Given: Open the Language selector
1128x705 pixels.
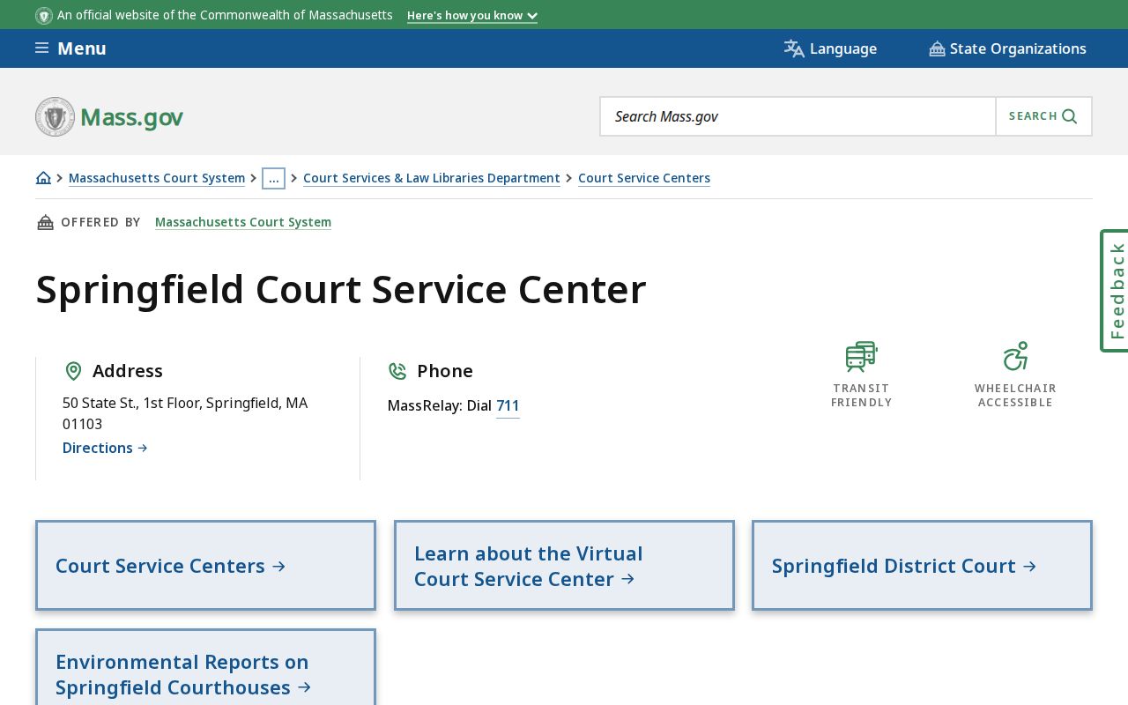Looking at the screenshot, I should pyautogui.click(x=830, y=48).
